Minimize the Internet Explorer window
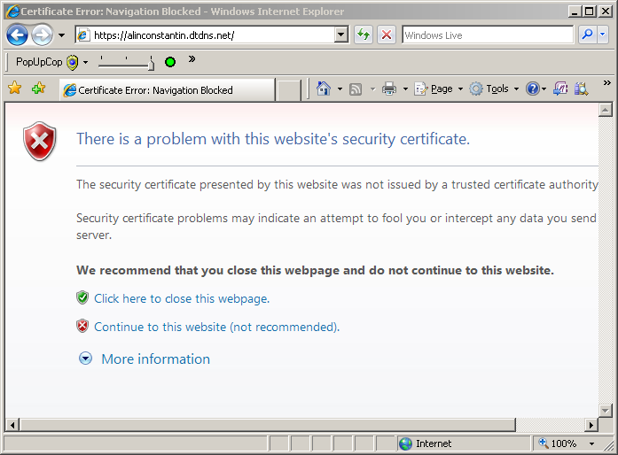The width and height of the screenshot is (618, 455). 575,12
